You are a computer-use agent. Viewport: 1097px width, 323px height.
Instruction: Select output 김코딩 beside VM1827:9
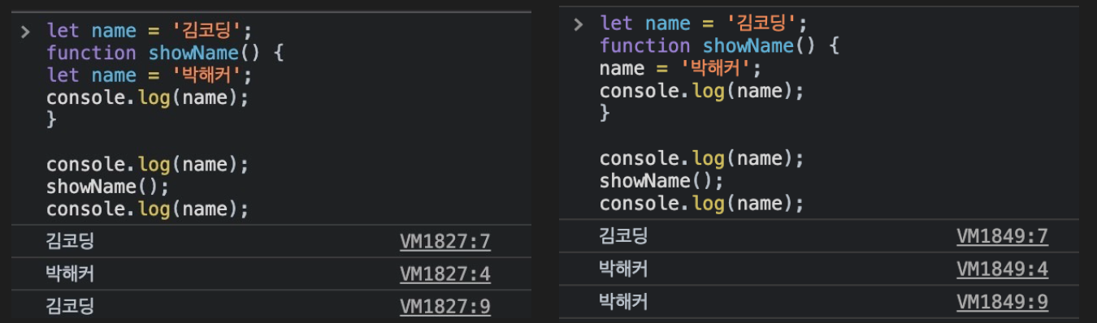[x=71, y=306]
